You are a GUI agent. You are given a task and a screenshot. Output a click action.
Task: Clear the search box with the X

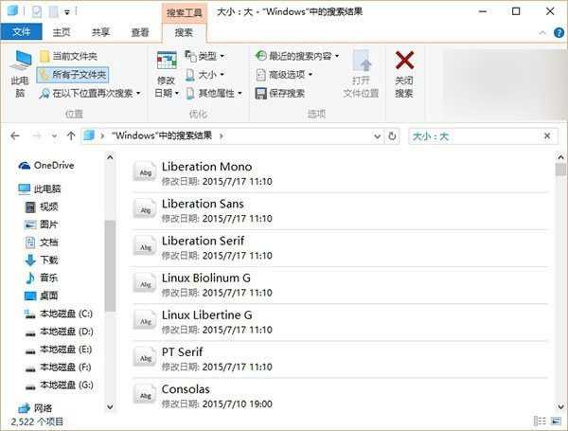pyautogui.click(x=547, y=136)
